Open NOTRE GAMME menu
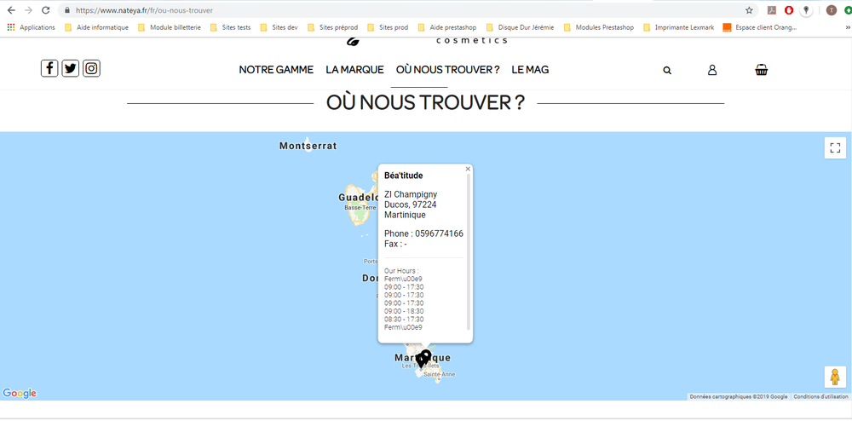Screen dimensions: 852x421 (x=276, y=70)
